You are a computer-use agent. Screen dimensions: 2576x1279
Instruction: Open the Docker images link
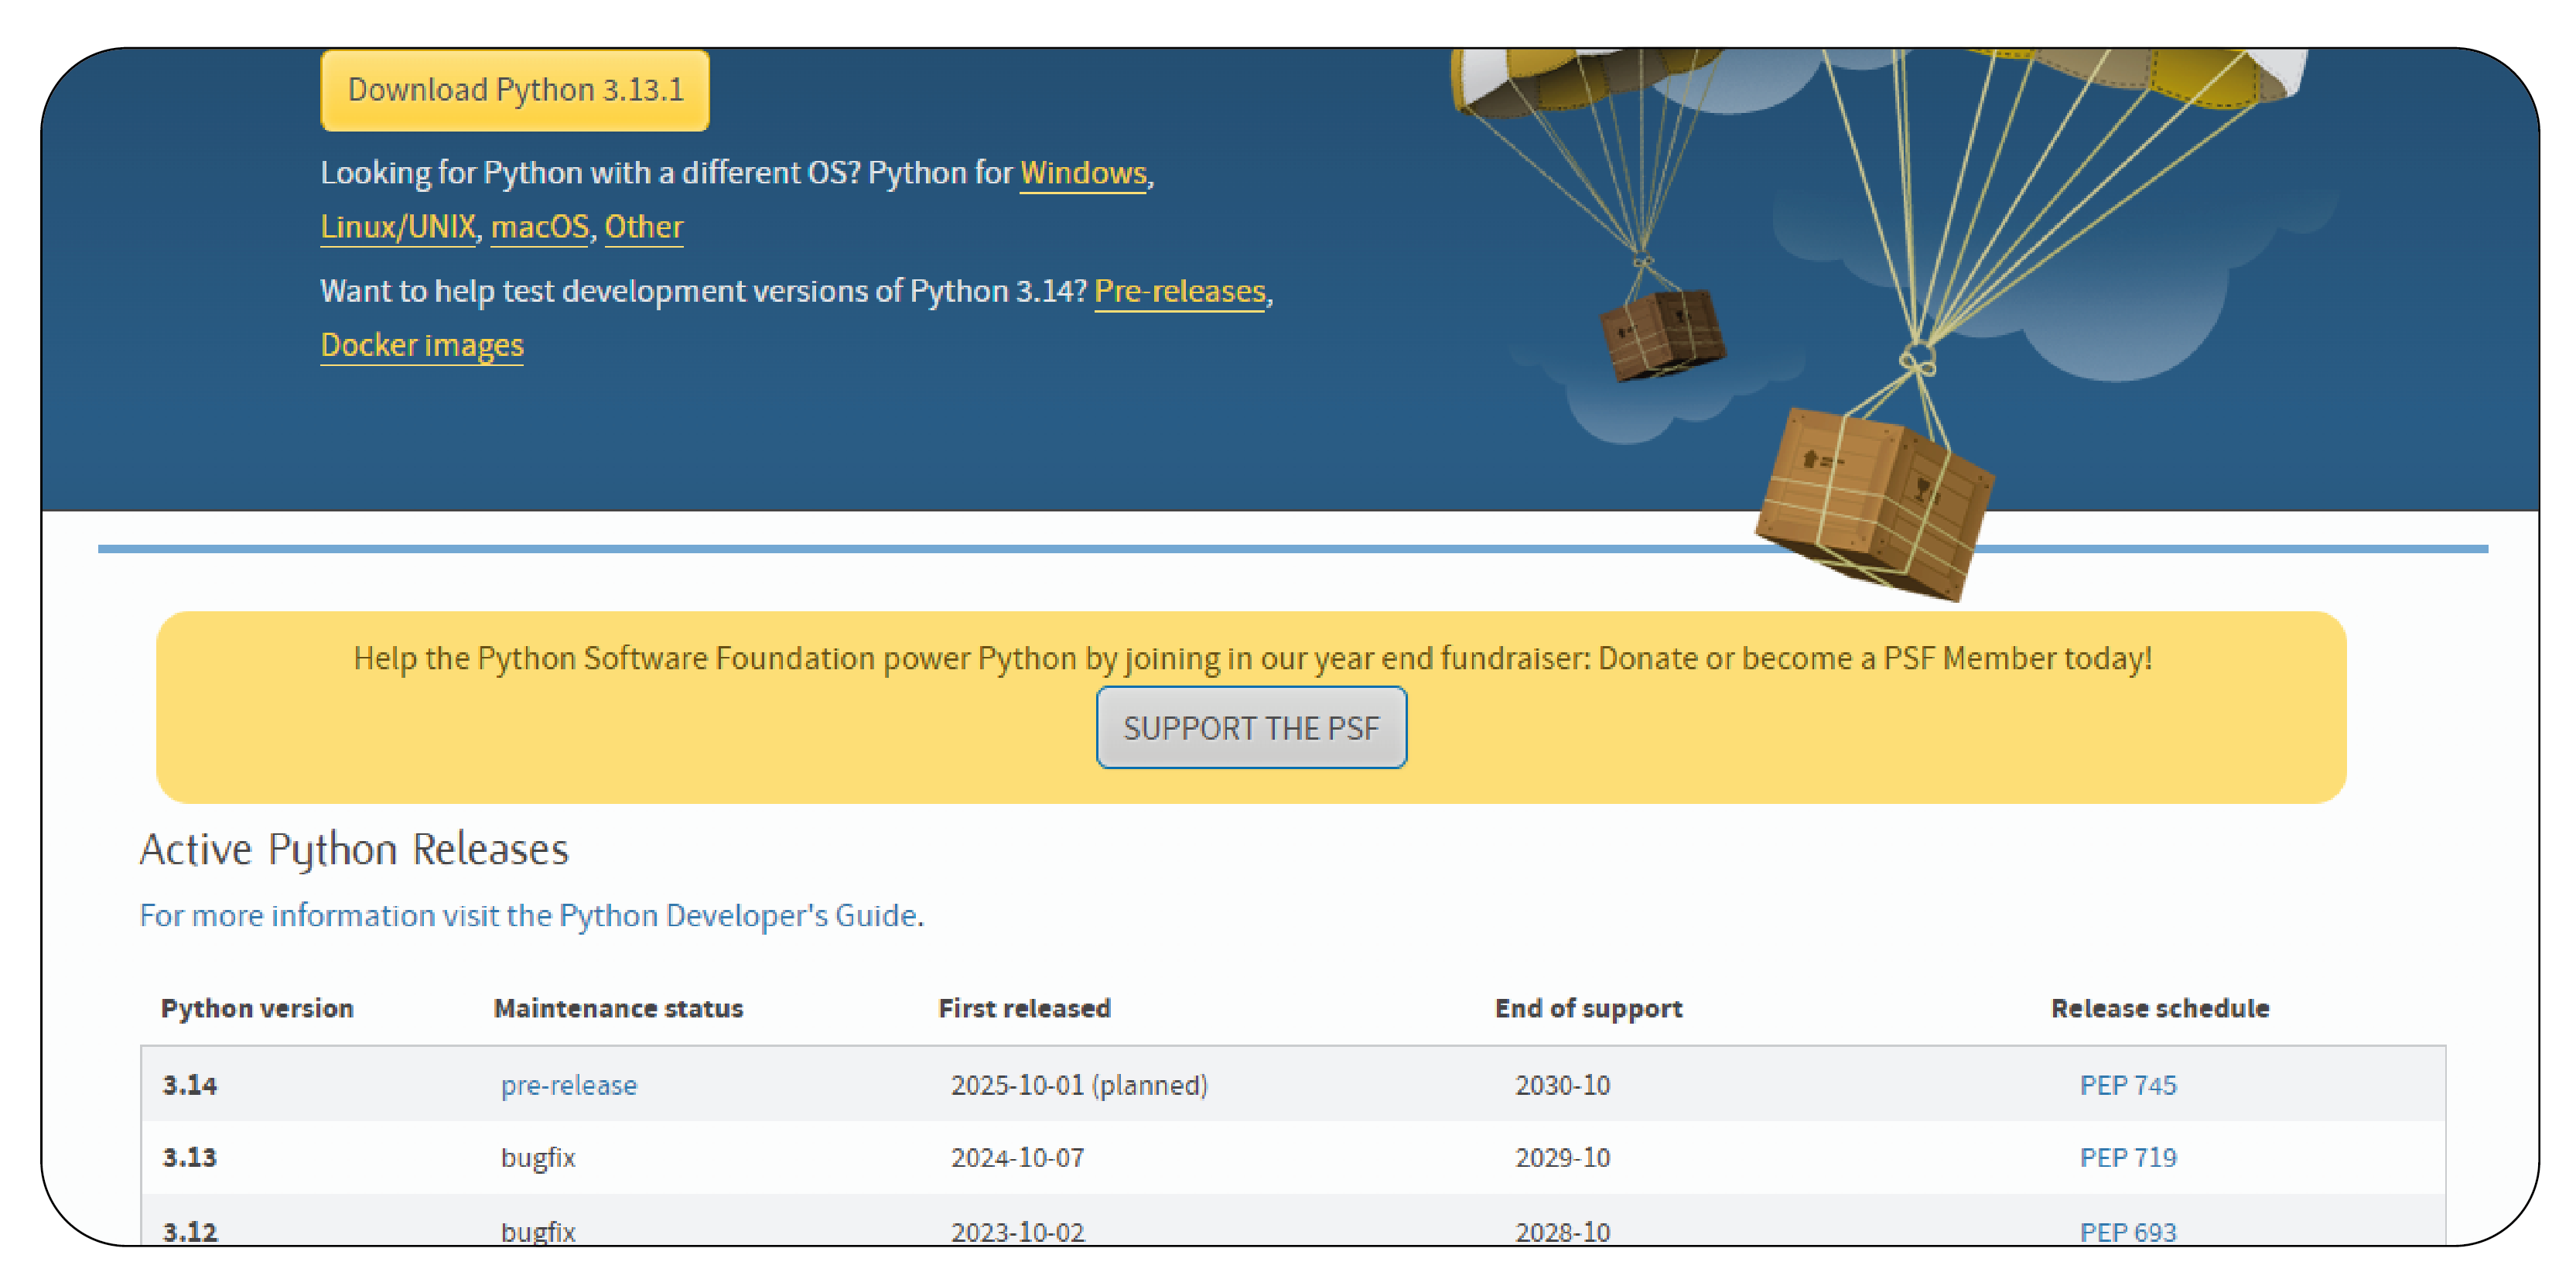click(x=422, y=345)
